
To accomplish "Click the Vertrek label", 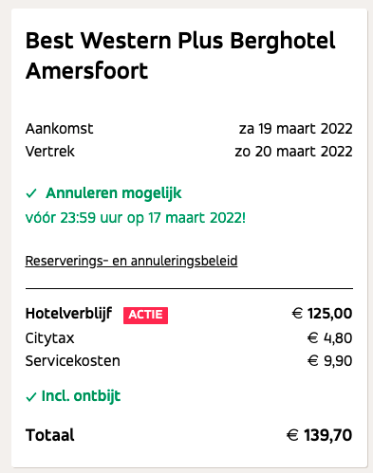I will pos(50,152).
